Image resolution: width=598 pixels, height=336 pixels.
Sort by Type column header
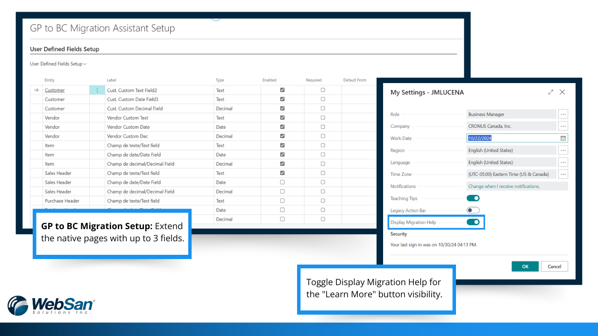220,80
